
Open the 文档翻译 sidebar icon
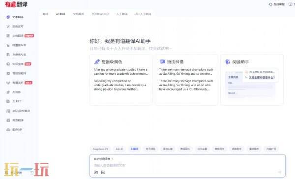(x=8, y=36)
